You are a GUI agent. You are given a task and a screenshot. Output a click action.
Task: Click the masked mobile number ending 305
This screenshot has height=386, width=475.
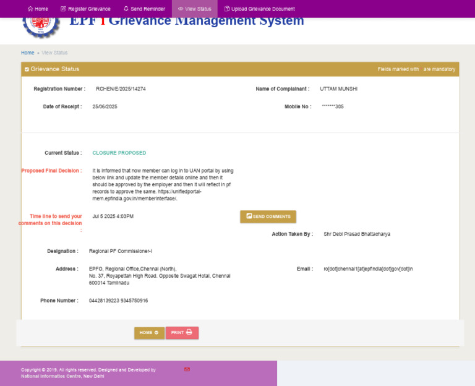coord(333,106)
